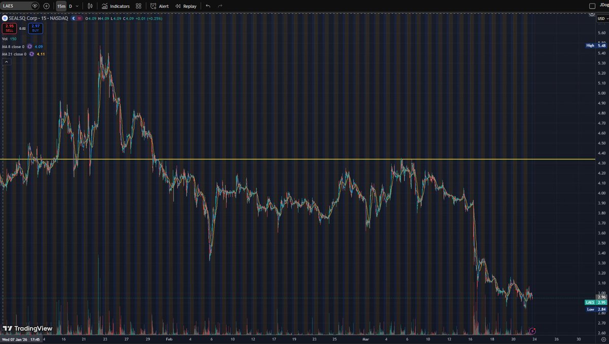The height and width of the screenshot is (344, 609).
Task: Click the red lightning event icon on timeline
Action: [532, 331]
